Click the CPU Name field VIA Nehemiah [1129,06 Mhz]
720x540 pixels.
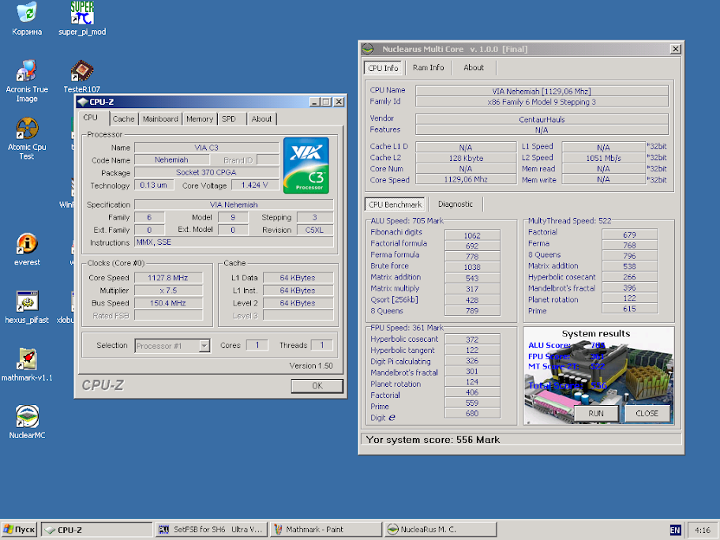tap(542, 91)
